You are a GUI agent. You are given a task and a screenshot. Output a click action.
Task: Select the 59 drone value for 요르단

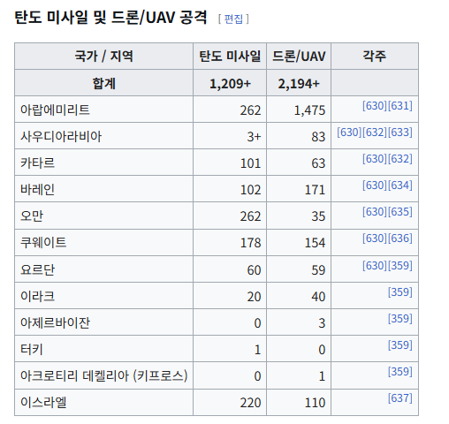point(318,270)
